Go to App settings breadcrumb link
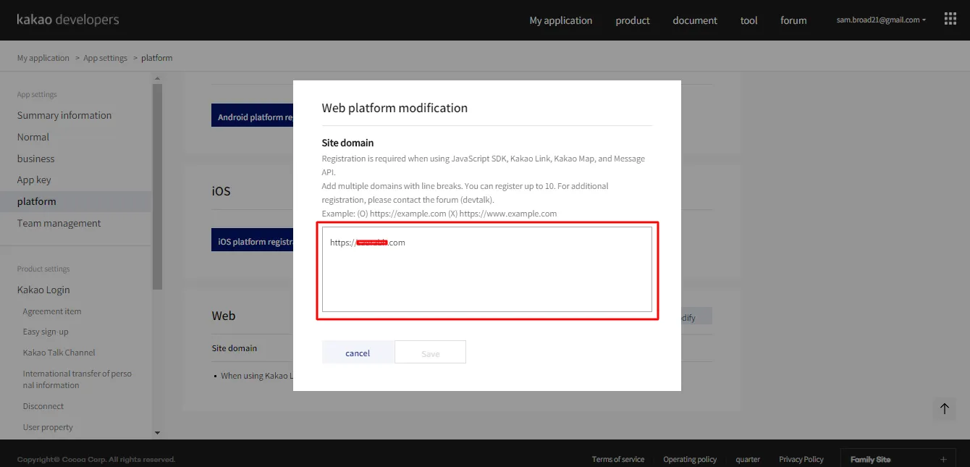 coord(105,58)
